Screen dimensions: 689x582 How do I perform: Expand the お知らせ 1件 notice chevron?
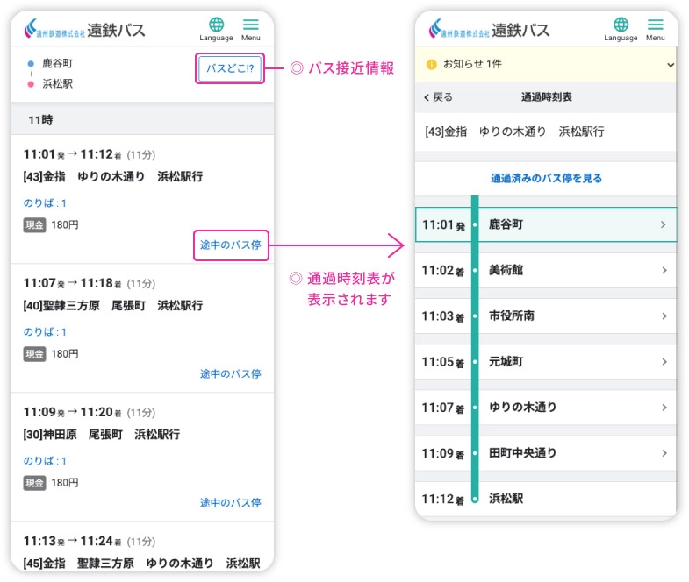[x=670, y=65]
